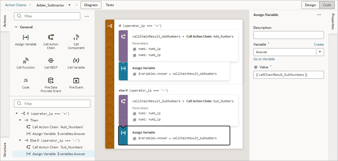Viewport: 338px width, 161px height.
Task: Select the Fire Data Provider Event icon
Action: pyautogui.click(x=51, y=81)
